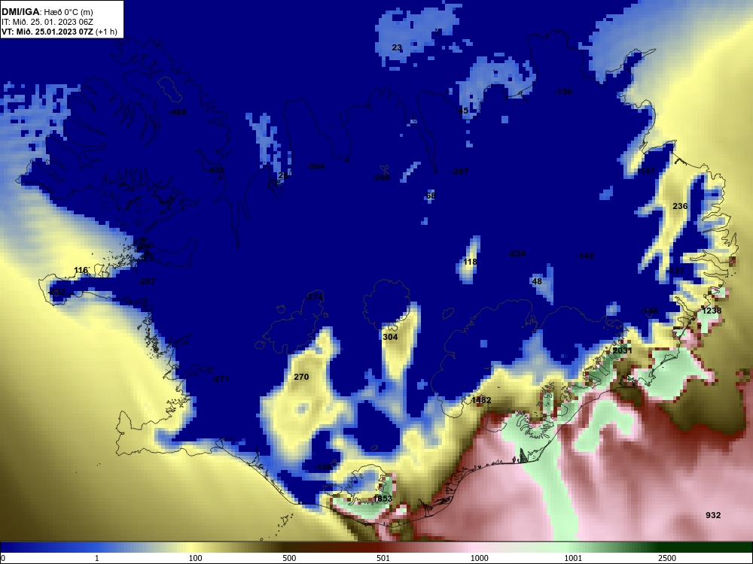Click the map value 118
The width and height of the screenshot is (753, 564).
pos(470,262)
